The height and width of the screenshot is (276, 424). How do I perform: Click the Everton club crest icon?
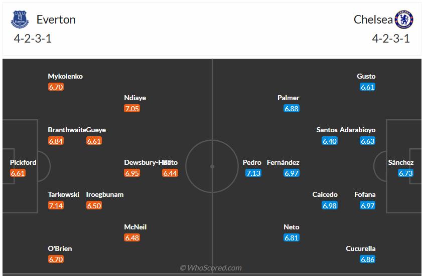[x=20, y=20]
